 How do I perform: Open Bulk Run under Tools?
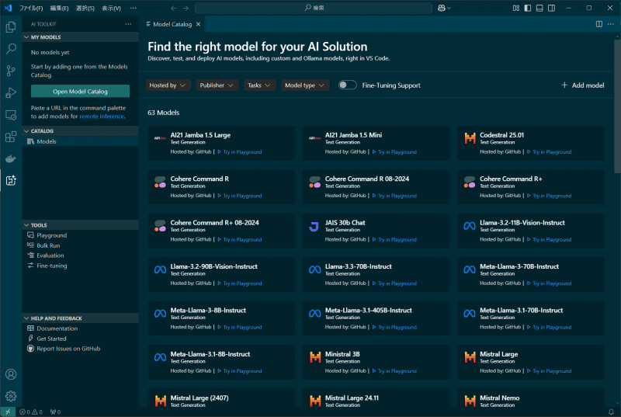81,245
